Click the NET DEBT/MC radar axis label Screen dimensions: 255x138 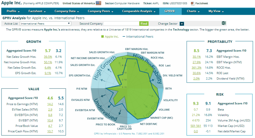pyautogui.click(x=149, y=124)
